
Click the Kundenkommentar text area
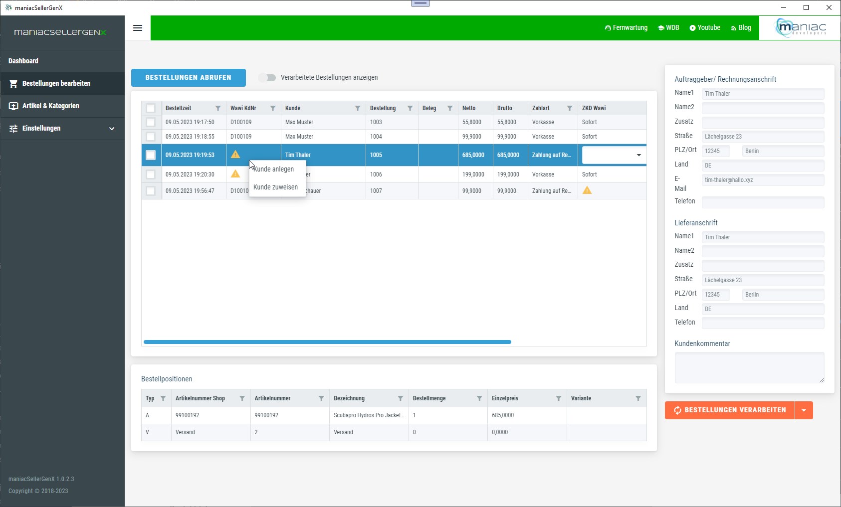click(x=749, y=368)
